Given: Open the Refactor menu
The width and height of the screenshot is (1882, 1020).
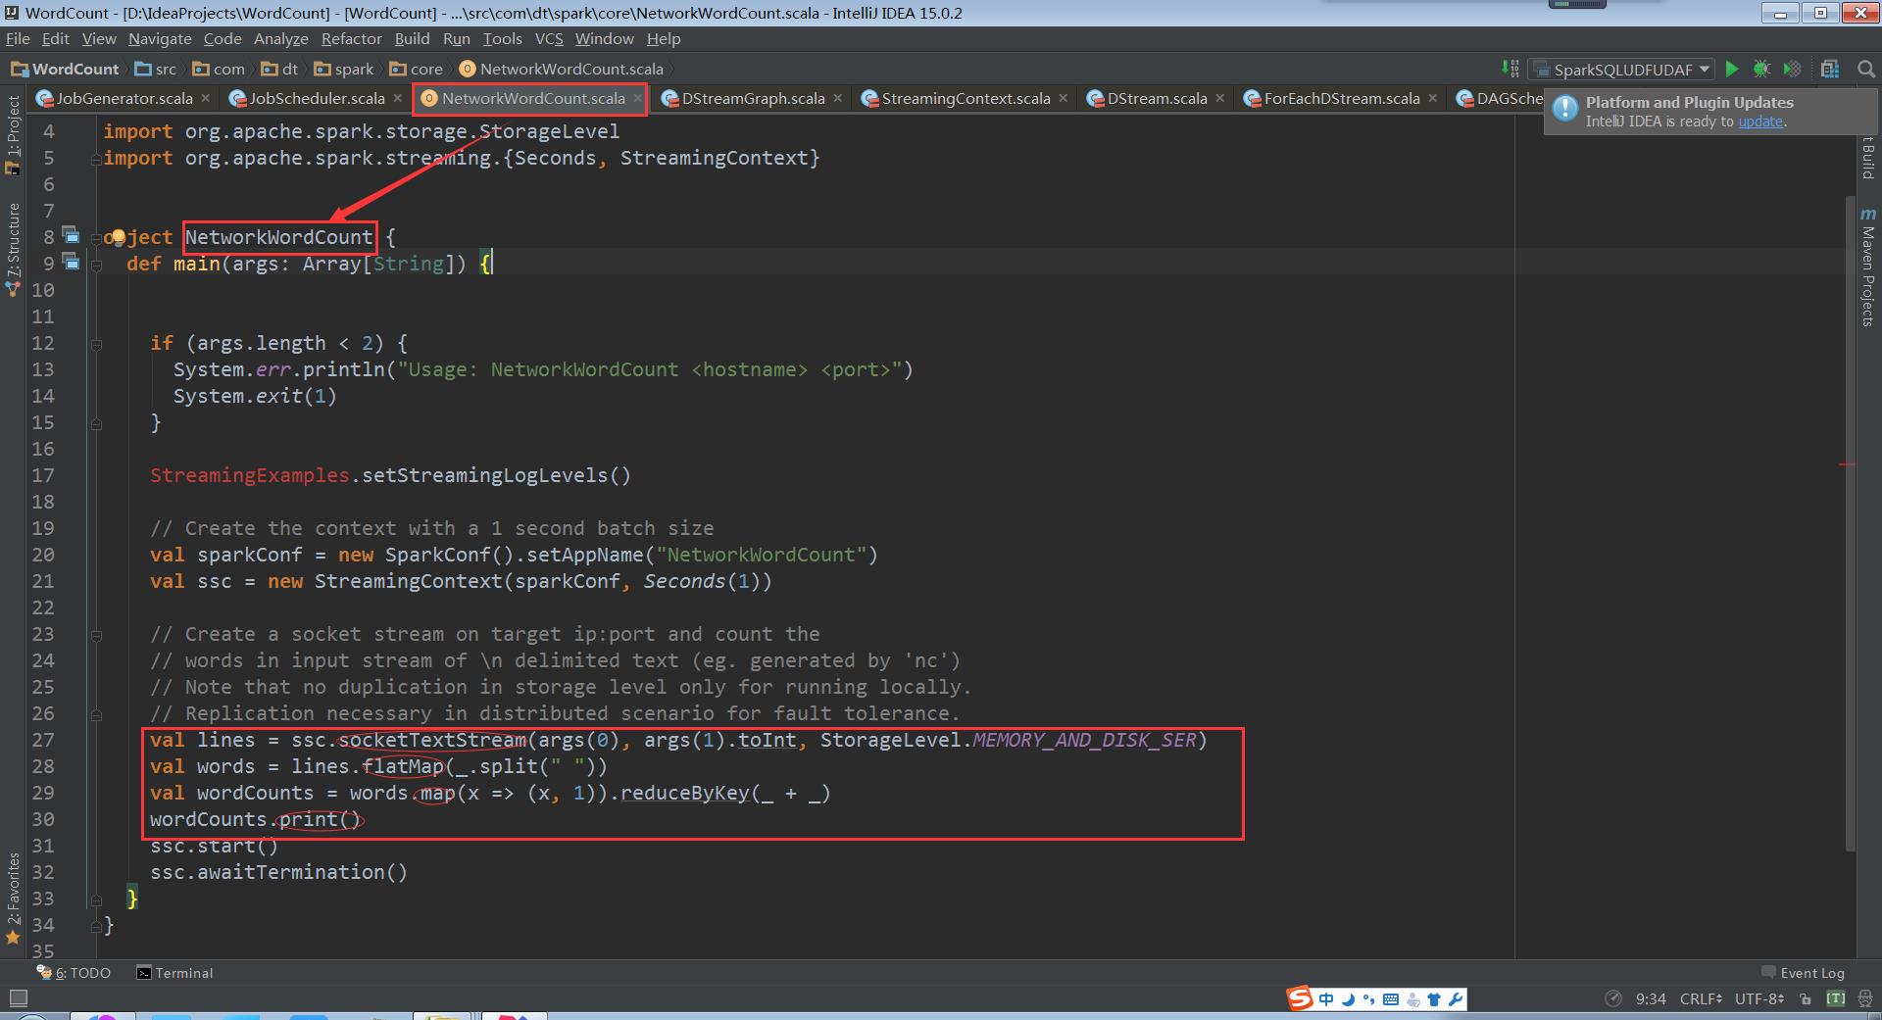Looking at the screenshot, I should point(351,38).
